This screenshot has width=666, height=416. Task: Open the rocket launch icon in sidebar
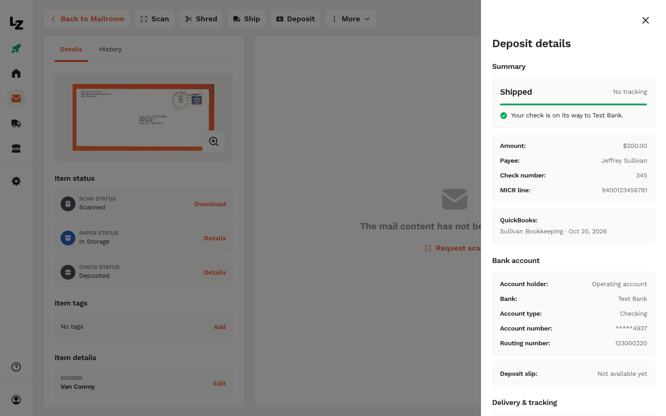[16, 49]
